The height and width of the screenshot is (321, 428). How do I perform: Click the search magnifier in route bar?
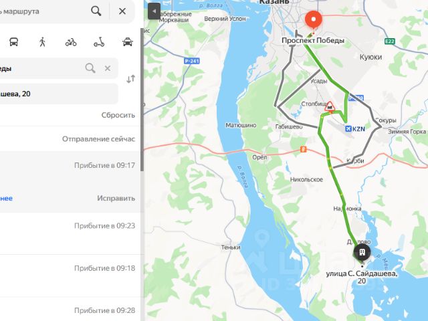96,11
